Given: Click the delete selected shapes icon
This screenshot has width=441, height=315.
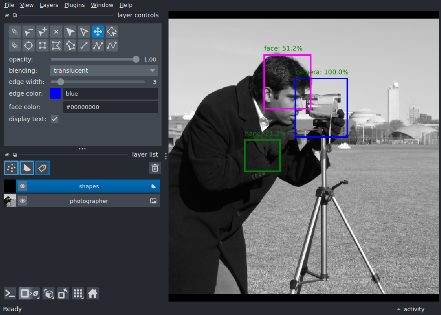Looking at the screenshot, I should 56,32.
